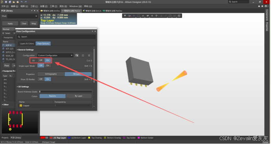Click the save configuration disk icon

pos(83,55)
